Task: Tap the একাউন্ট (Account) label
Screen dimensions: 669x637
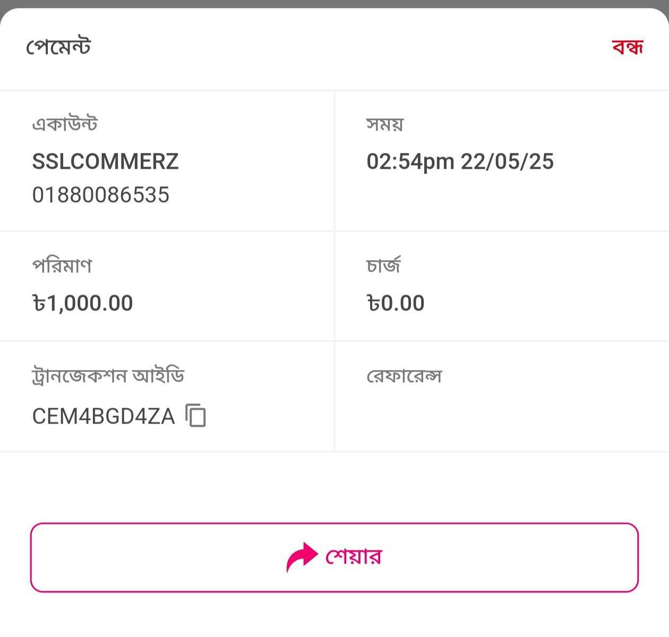Action: [x=65, y=124]
